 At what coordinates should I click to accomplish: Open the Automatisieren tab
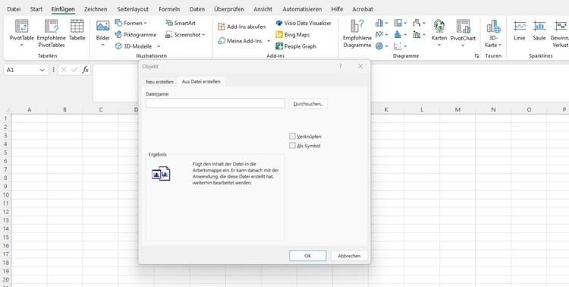(302, 9)
